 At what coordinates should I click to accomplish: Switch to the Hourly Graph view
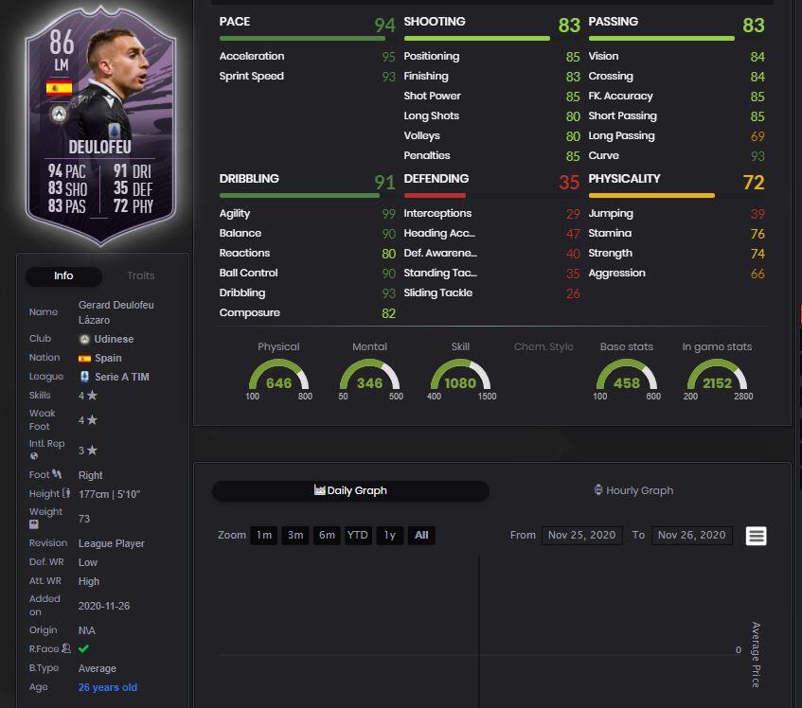[633, 490]
